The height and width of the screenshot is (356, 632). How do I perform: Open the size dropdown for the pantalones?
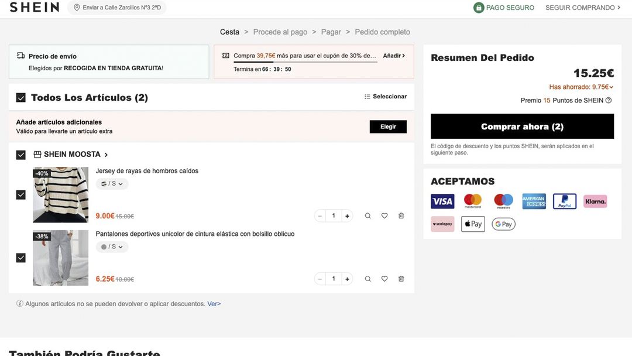tap(111, 247)
